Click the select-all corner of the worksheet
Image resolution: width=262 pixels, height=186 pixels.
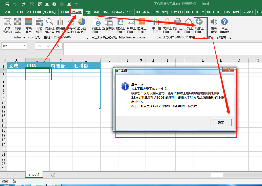click(x=4, y=60)
